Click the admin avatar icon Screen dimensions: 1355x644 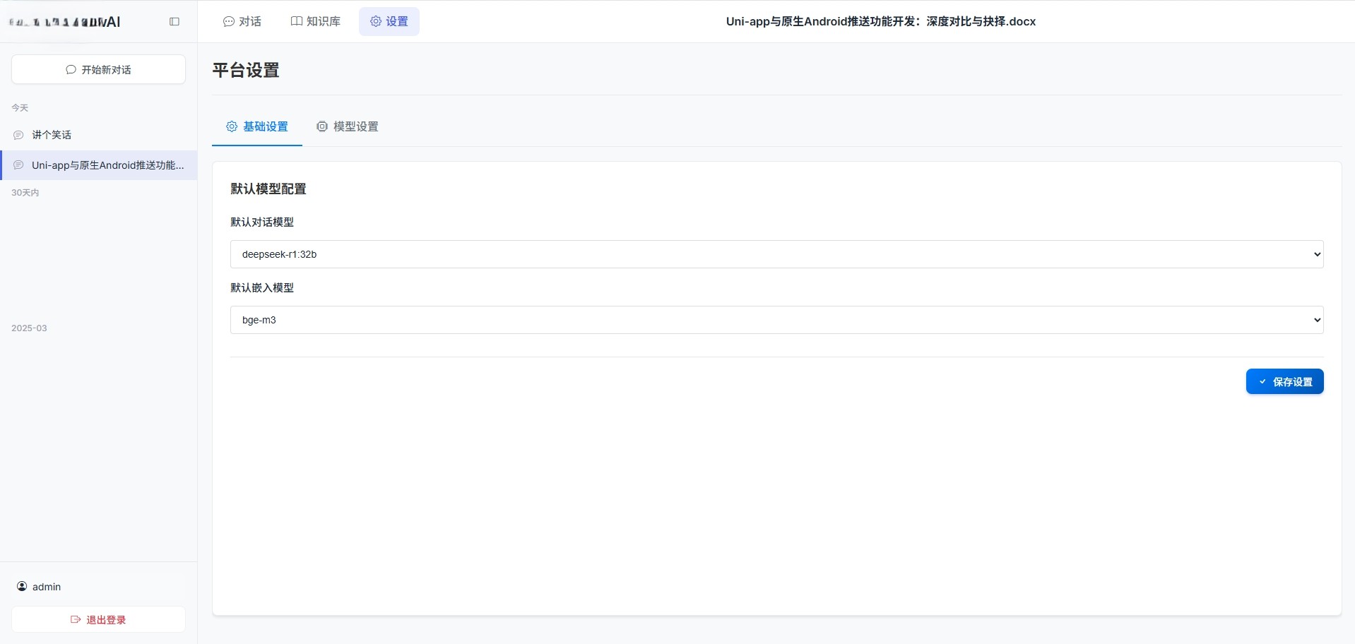point(22,586)
